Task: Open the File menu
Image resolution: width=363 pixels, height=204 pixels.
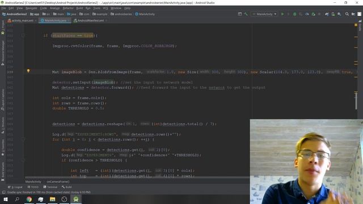Action: [4, 8]
